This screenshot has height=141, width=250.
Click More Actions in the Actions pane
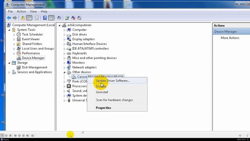(x=230, y=38)
